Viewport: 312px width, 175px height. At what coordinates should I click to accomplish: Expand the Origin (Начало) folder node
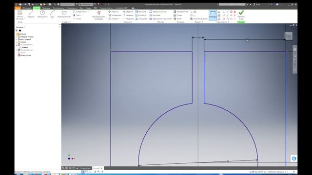16,42
